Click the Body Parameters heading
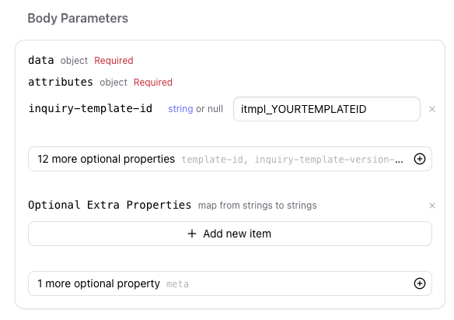The width and height of the screenshot is (454, 320). [78, 18]
